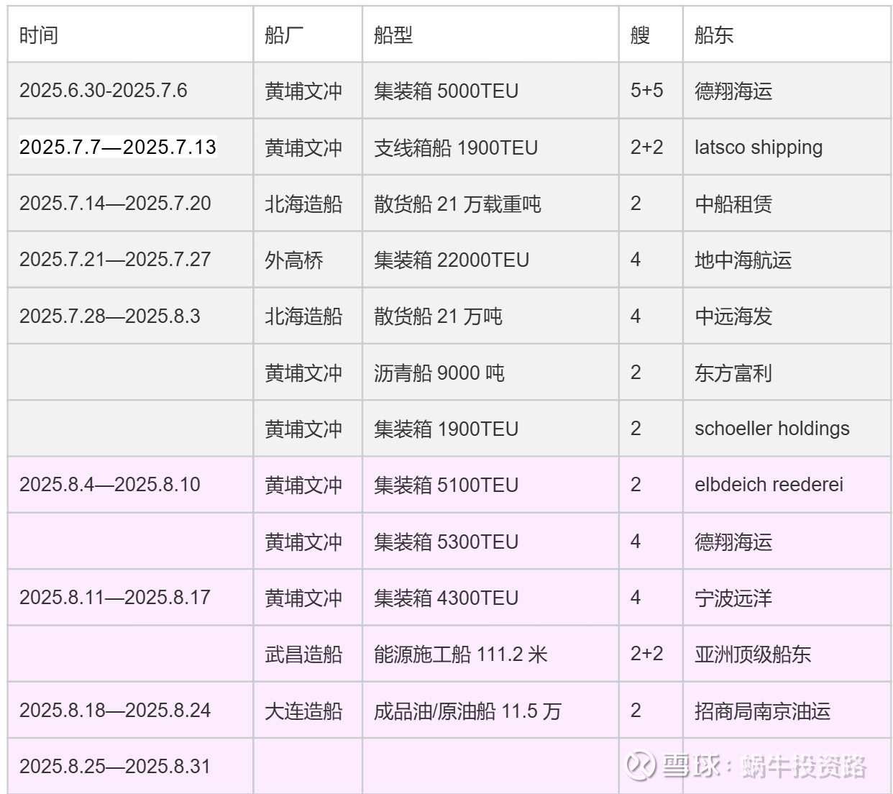Image resolution: width=893 pixels, height=794 pixels.
Task: Select the highlighted 2025.7.7—2025.7.13 date cell
Action: coord(118,147)
